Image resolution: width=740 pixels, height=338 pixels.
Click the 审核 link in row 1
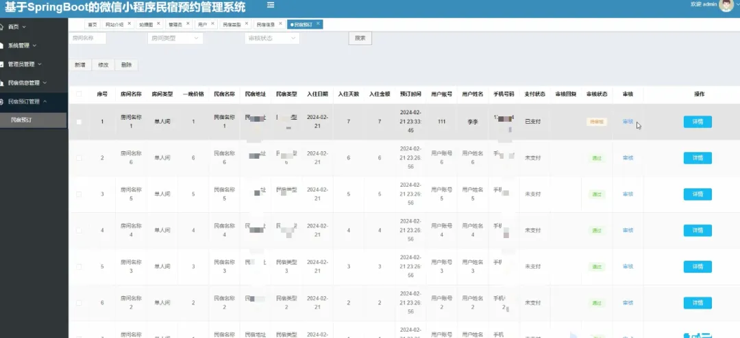point(628,122)
